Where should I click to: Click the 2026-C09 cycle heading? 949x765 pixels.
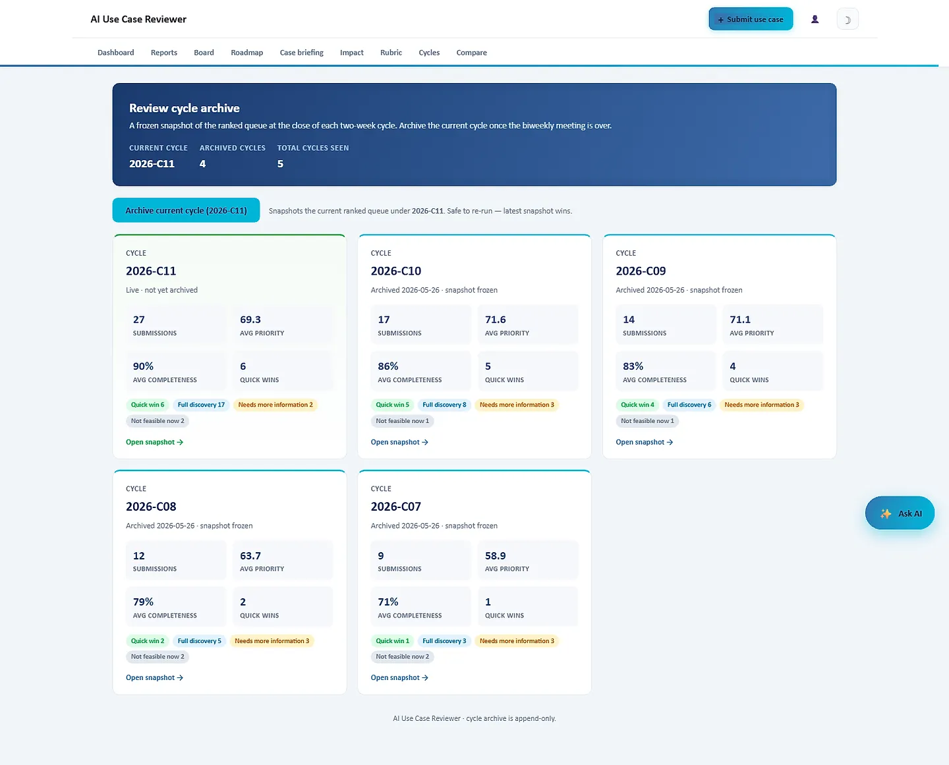pyautogui.click(x=641, y=271)
